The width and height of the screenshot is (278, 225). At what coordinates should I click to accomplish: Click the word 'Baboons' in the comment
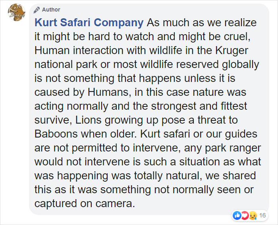pyautogui.click(x=56, y=134)
